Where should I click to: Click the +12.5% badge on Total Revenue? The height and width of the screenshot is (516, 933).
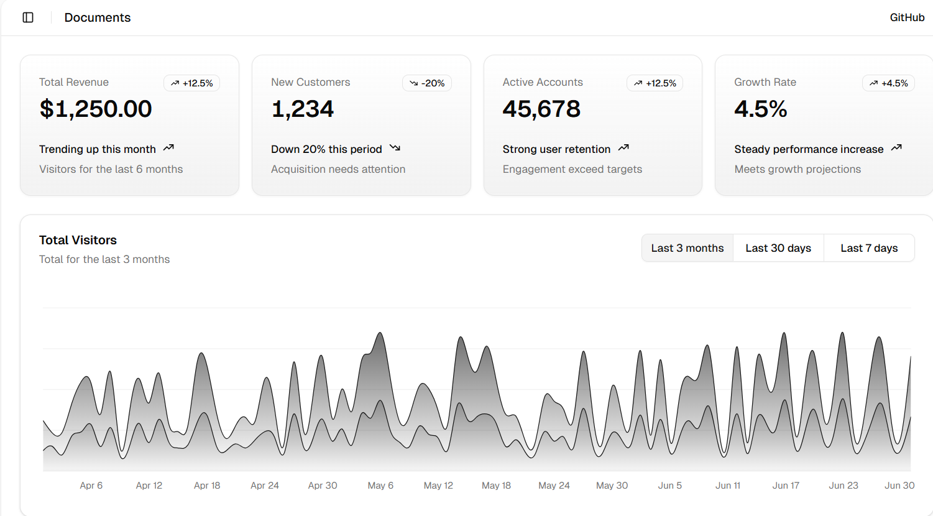pos(191,83)
